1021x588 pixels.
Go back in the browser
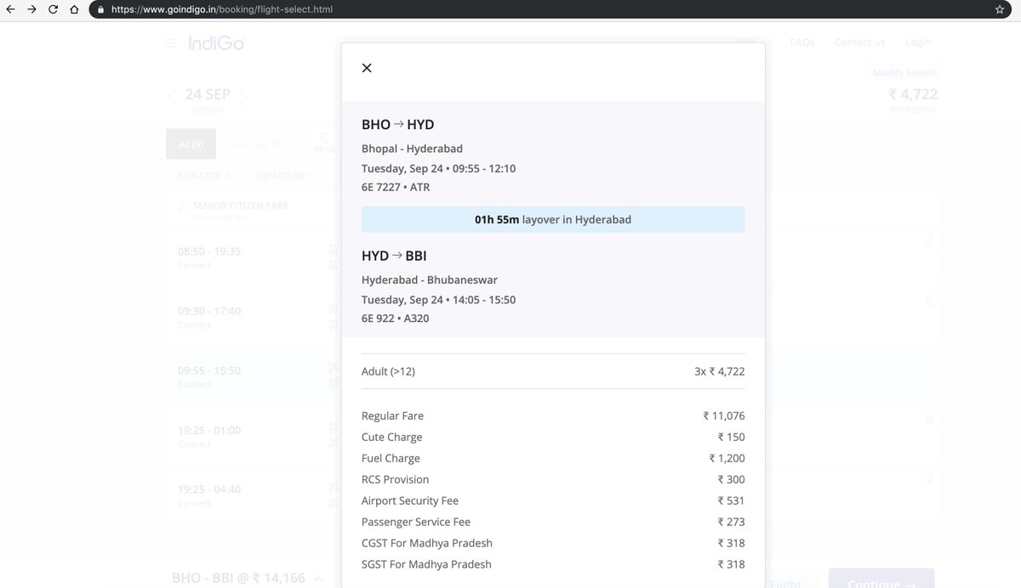click(10, 10)
